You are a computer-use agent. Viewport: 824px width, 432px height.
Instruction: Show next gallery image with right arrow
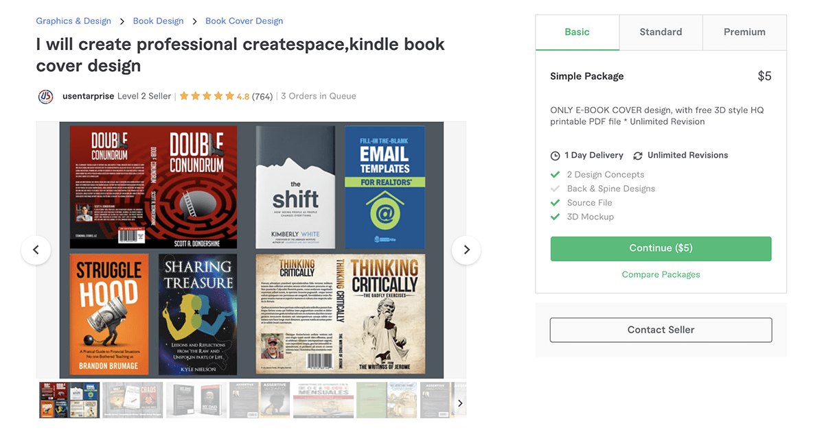coord(466,250)
